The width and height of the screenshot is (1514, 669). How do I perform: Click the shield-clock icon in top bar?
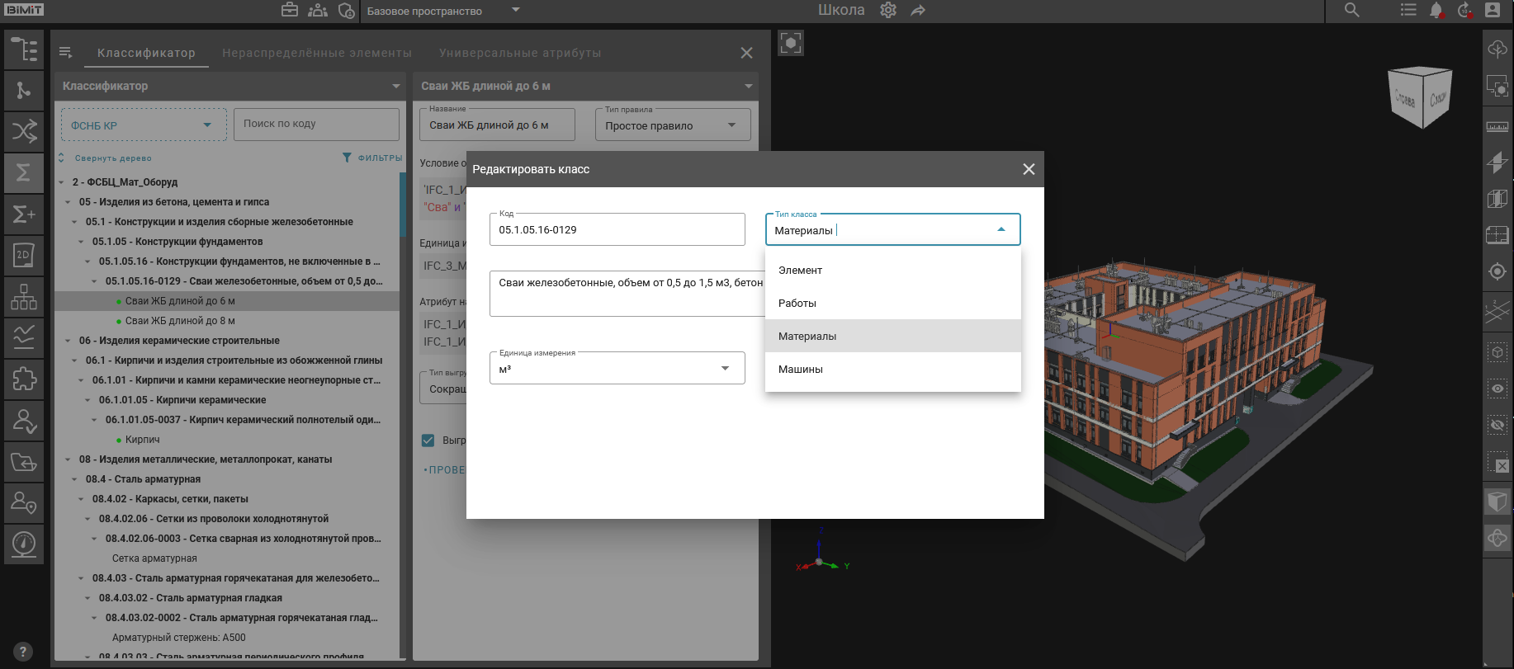347,11
